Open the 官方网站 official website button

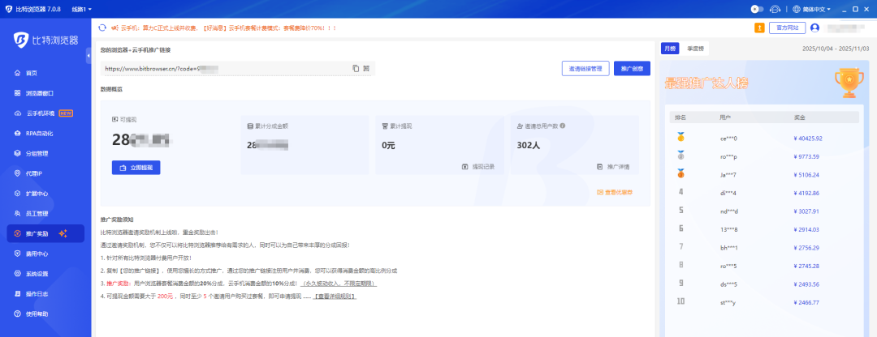(x=787, y=28)
